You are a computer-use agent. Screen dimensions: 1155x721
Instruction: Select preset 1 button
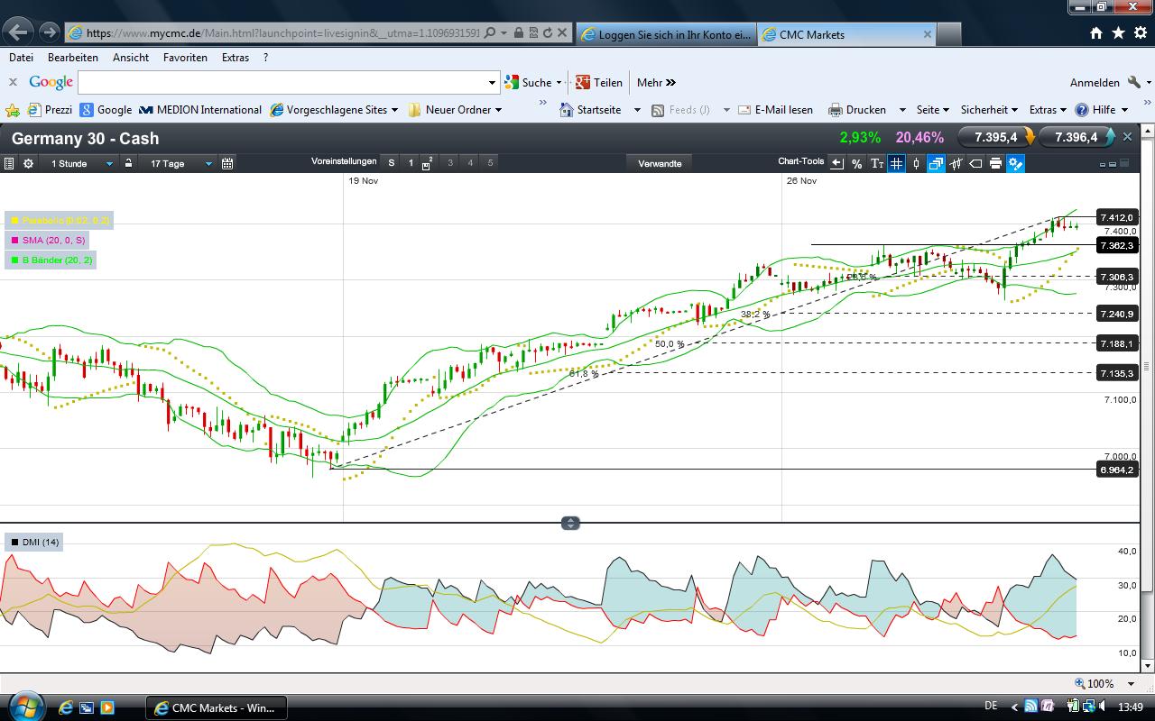[x=411, y=163]
